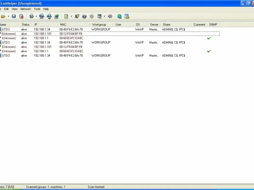Sort by the MAC column header
Image resolution: width=254 pixels, height=190 pixels.
[74, 25]
